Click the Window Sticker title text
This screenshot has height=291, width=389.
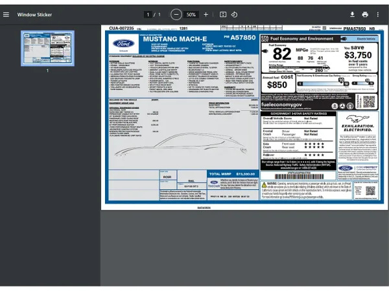34,15
